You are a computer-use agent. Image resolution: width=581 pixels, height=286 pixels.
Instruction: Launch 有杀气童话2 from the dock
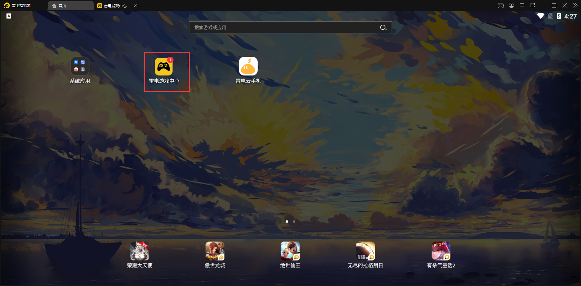point(441,251)
